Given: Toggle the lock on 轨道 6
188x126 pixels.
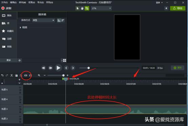Looking at the screenshot, I should pyautogui.click(x=20, y=93).
